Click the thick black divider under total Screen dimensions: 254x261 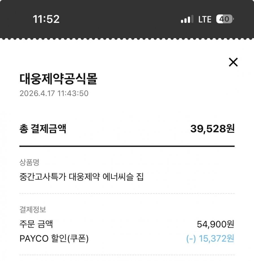tap(127, 146)
